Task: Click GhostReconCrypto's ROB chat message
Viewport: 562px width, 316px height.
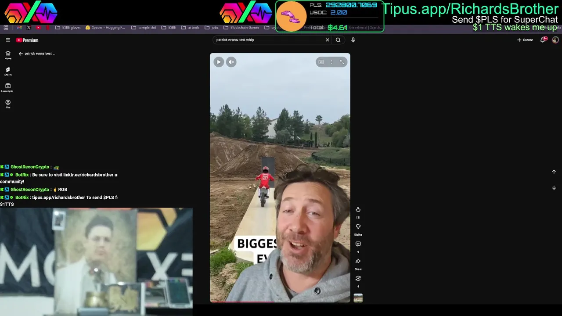Action: (34, 190)
